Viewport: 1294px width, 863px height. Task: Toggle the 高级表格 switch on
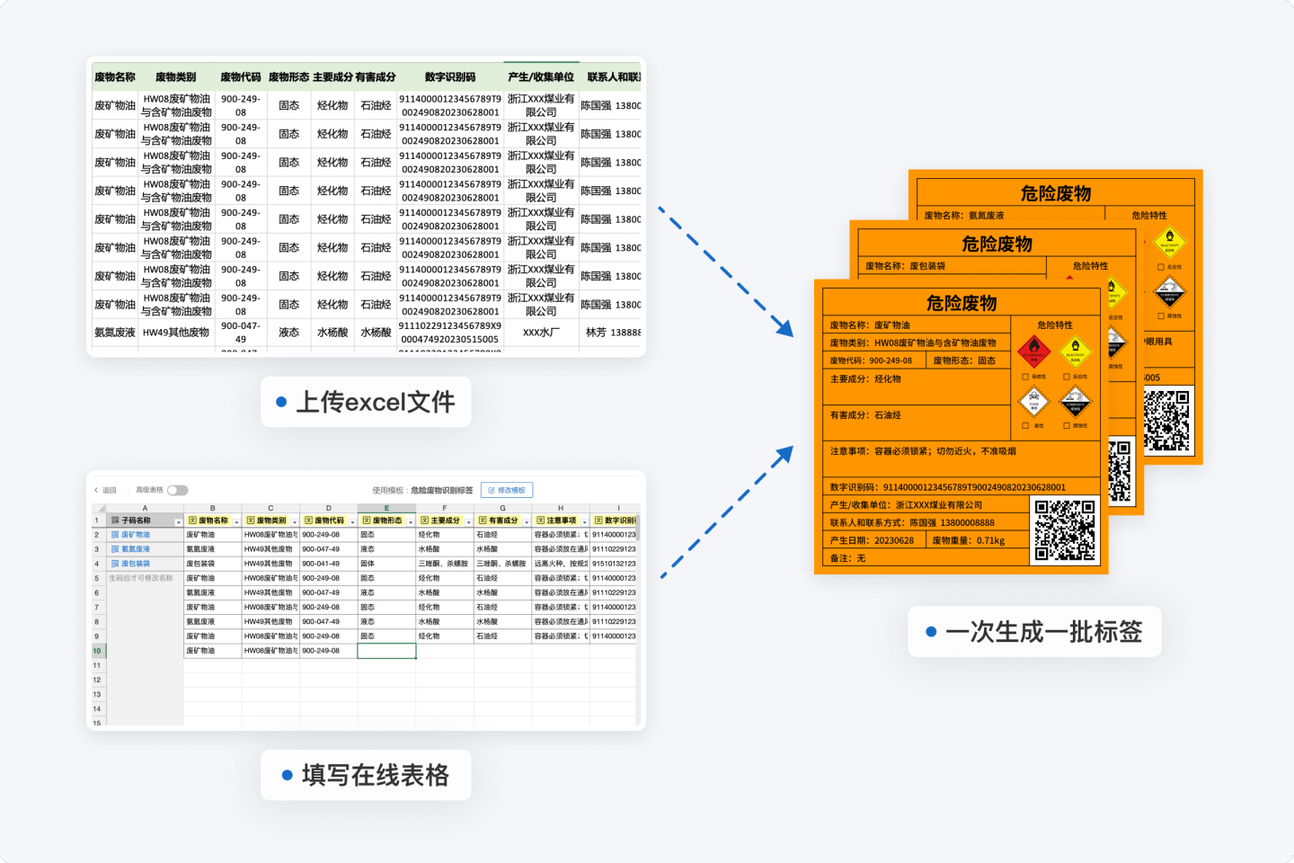[x=178, y=490]
